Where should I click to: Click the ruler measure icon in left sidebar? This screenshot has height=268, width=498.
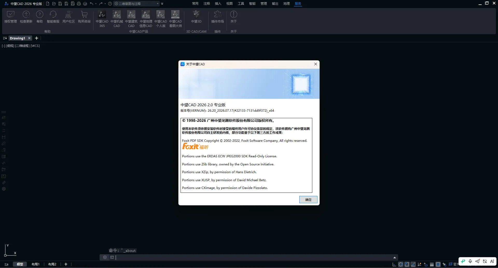point(4,182)
